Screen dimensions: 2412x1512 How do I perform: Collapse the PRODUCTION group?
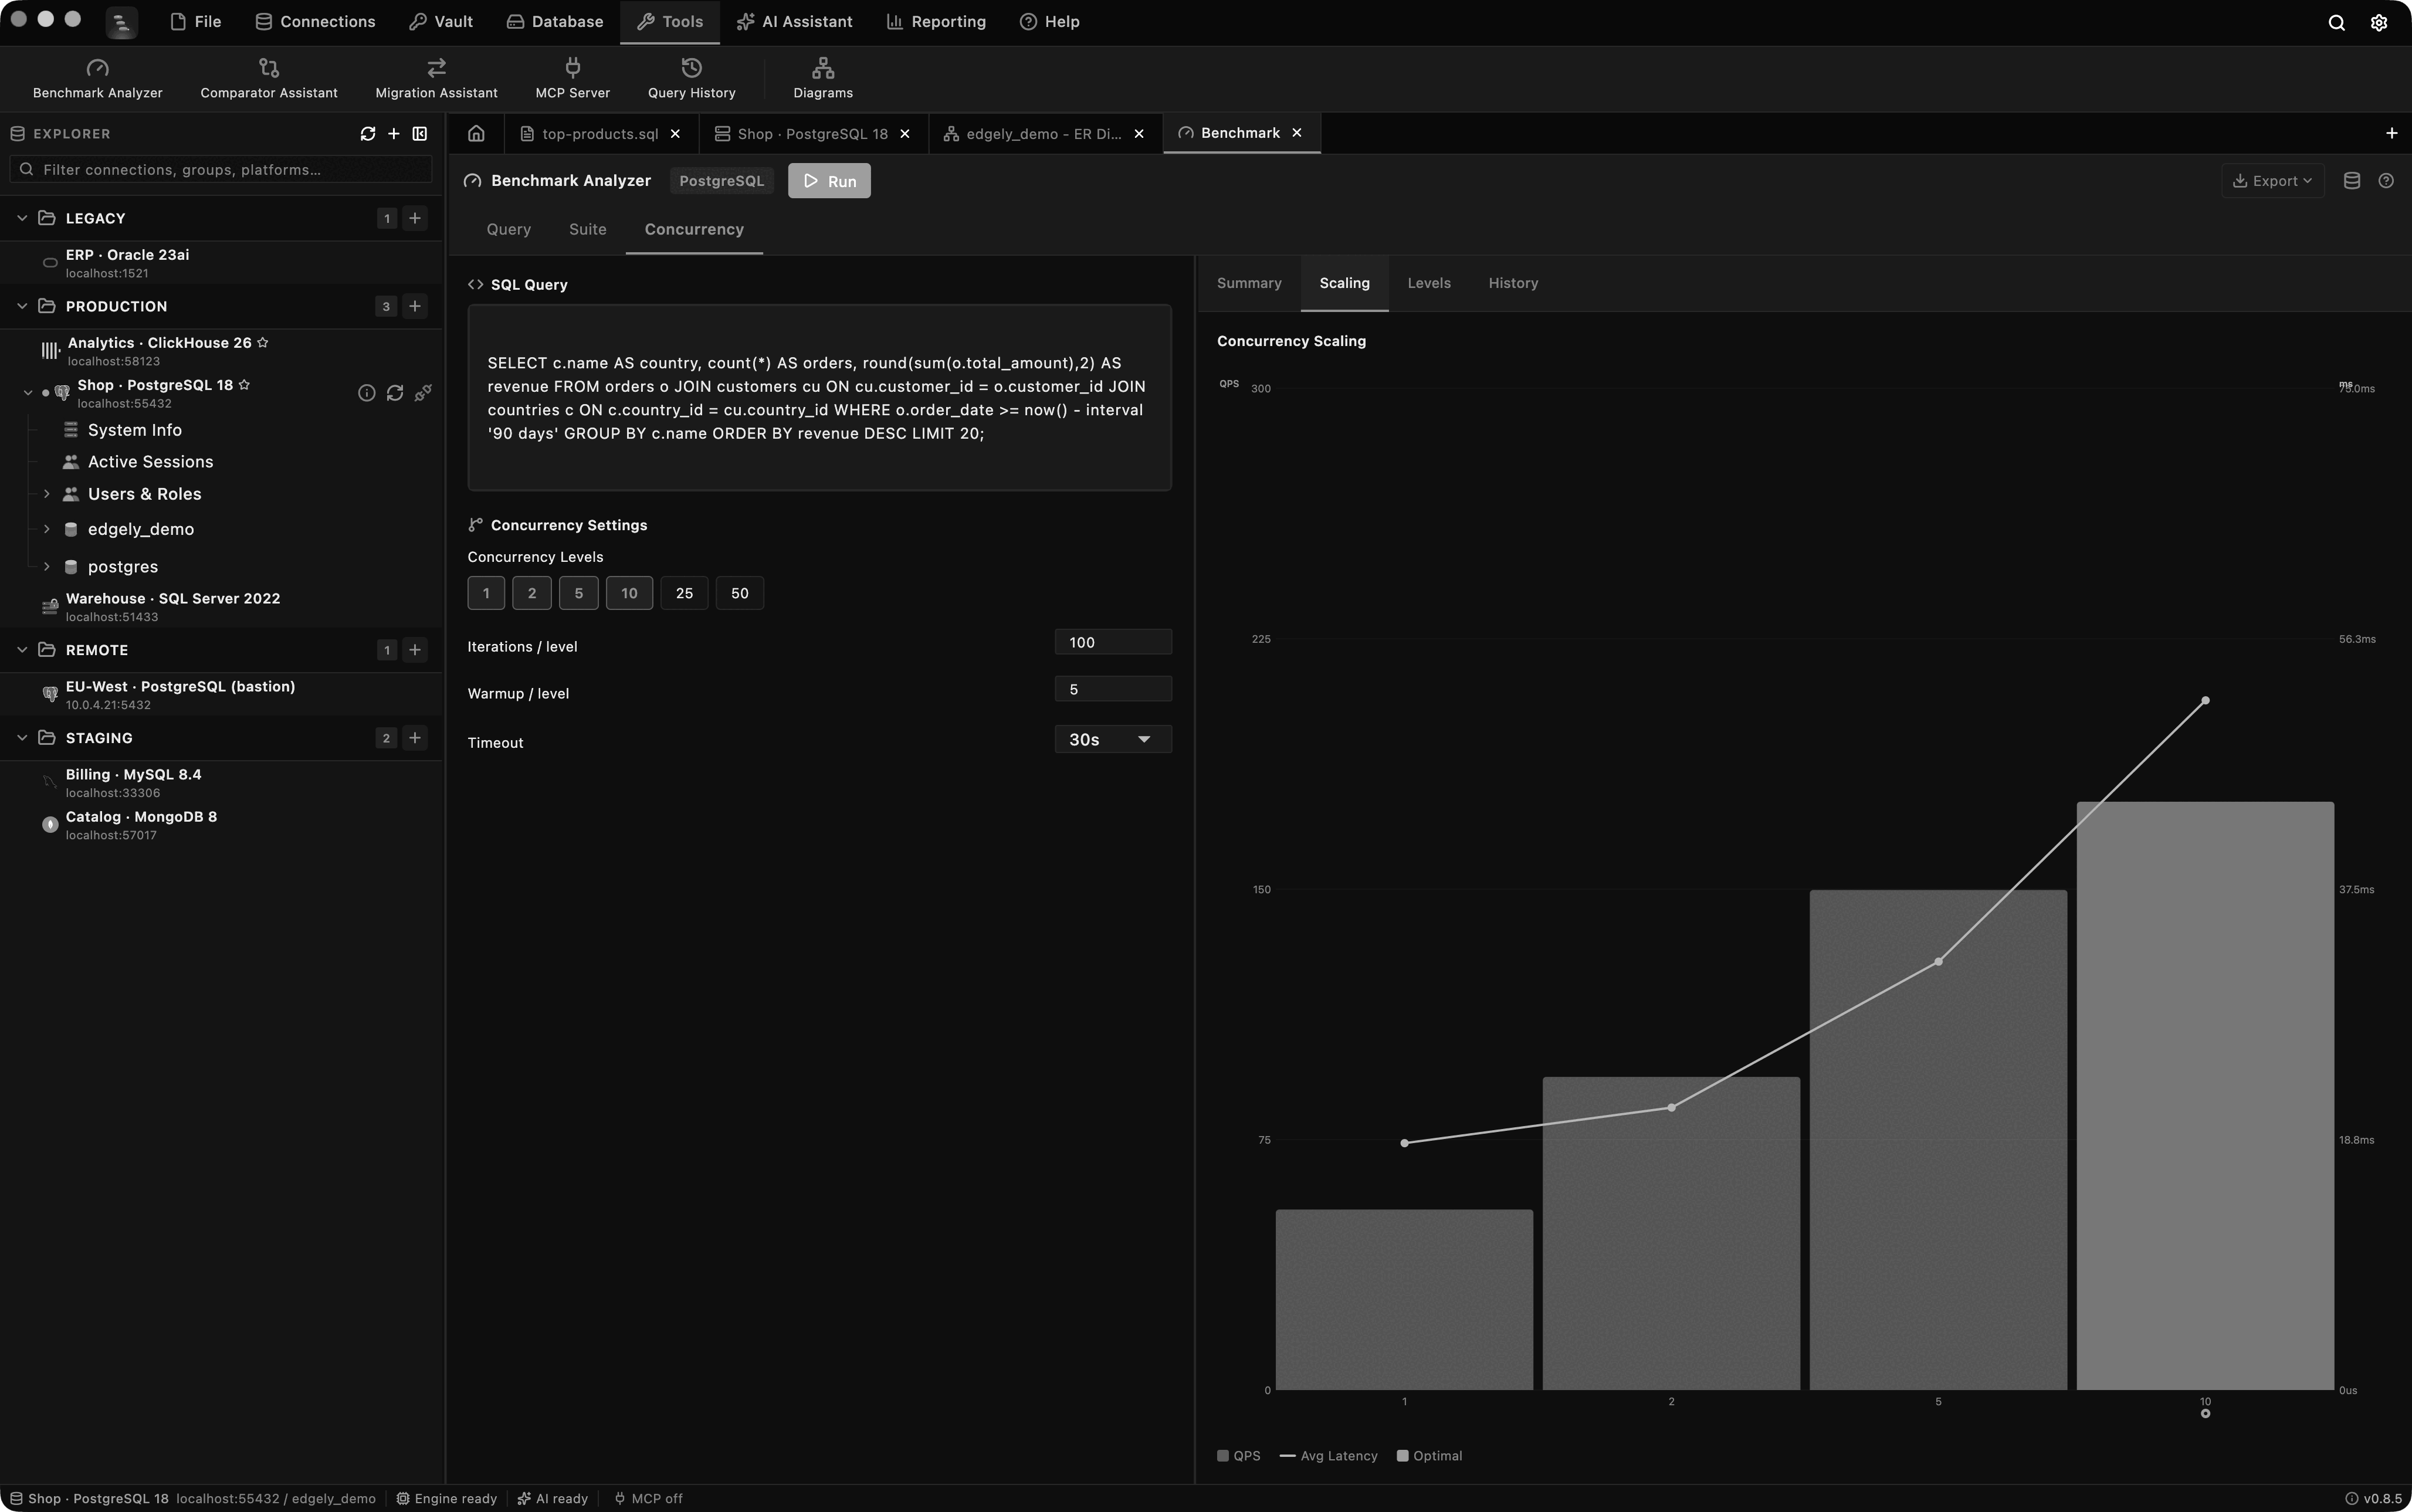tap(22, 306)
